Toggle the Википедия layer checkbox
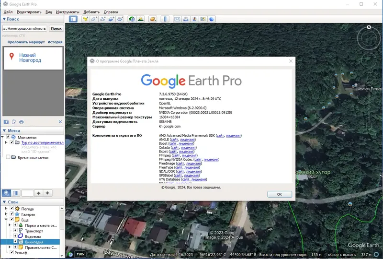The width and height of the screenshot is (383, 259). click(15, 241)
